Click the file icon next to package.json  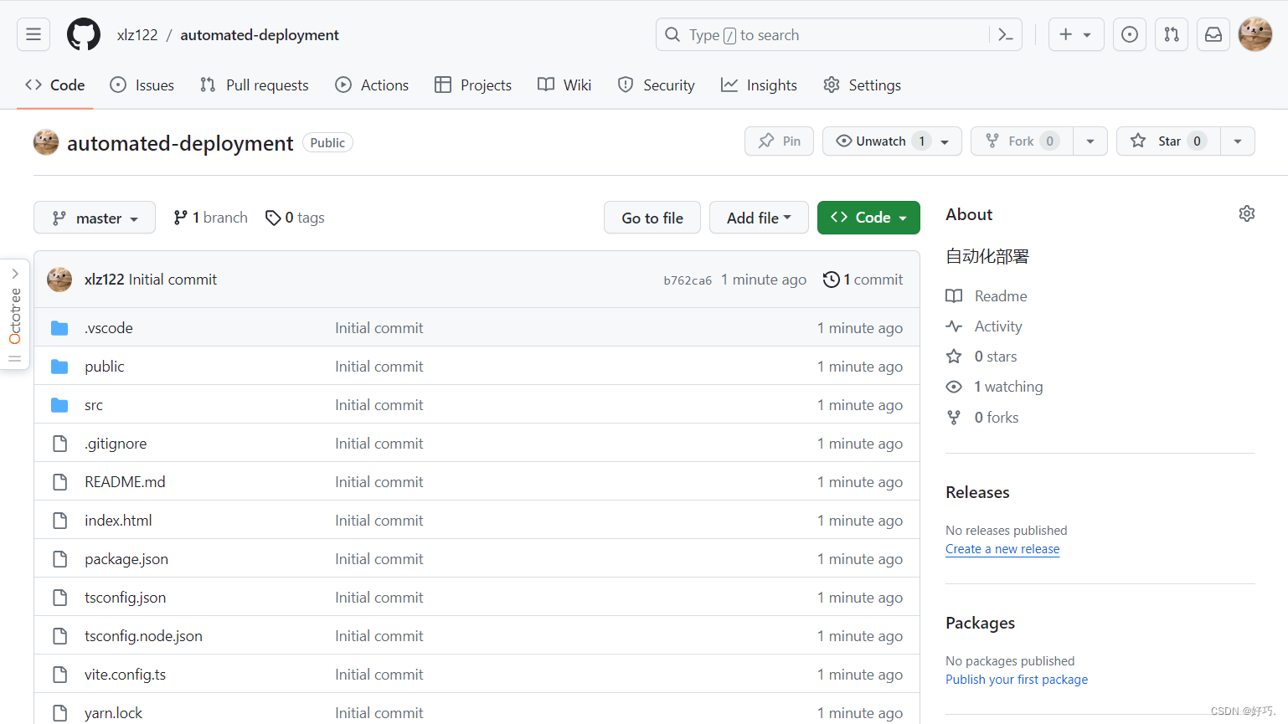59,559
